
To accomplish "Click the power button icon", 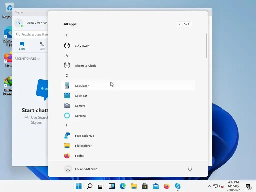I will point(190,169).
